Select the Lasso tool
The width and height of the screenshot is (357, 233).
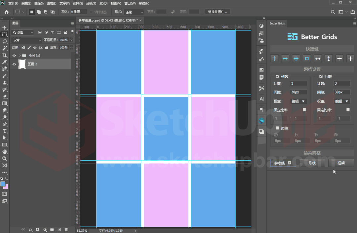tap(4, 41)
